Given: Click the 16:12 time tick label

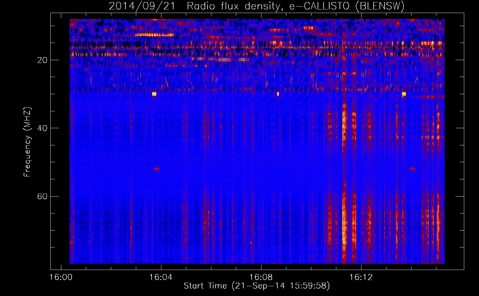Looking at the screenshot, I should point(361,277).
